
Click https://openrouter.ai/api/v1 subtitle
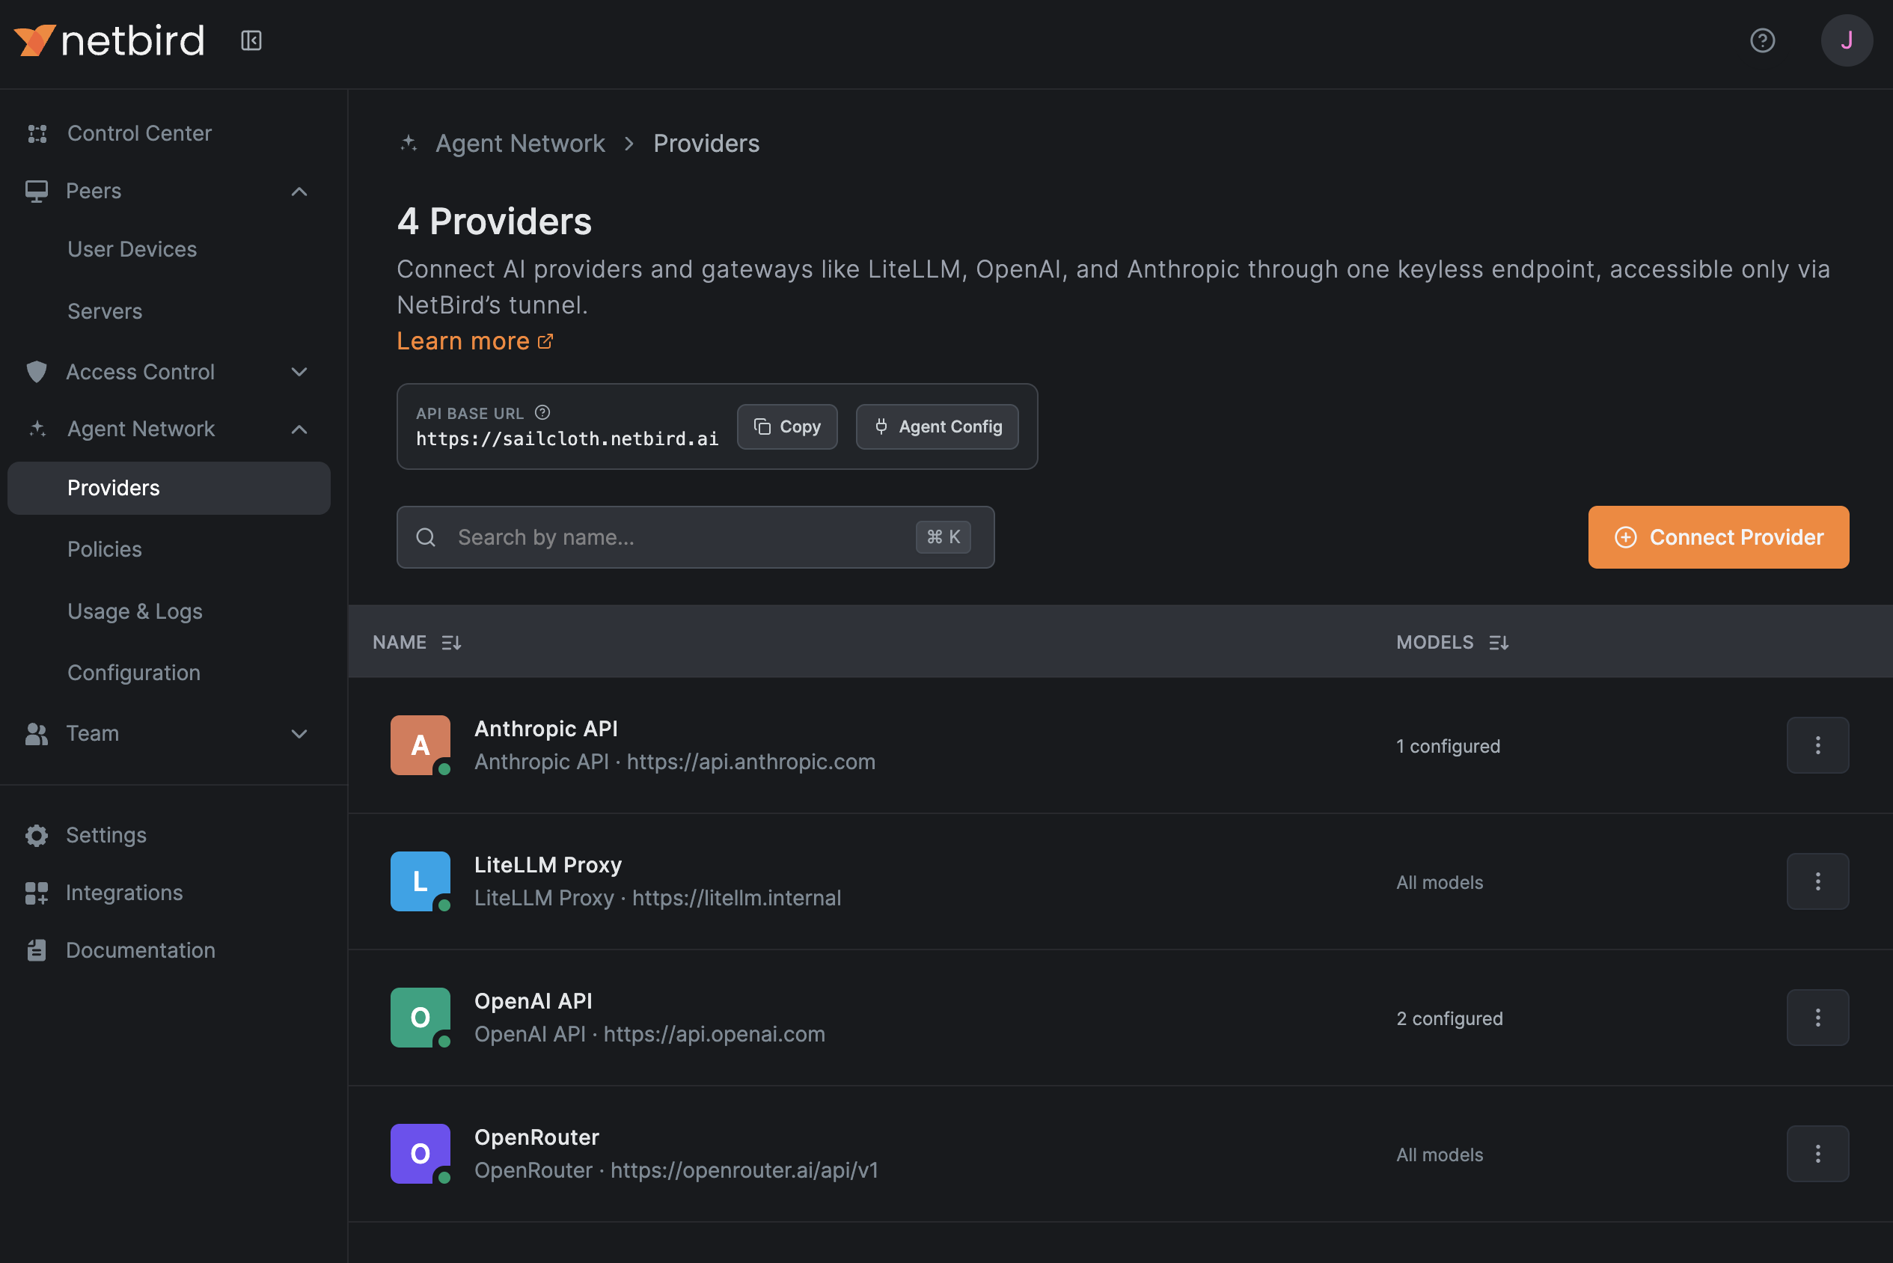coord(744,1169)
